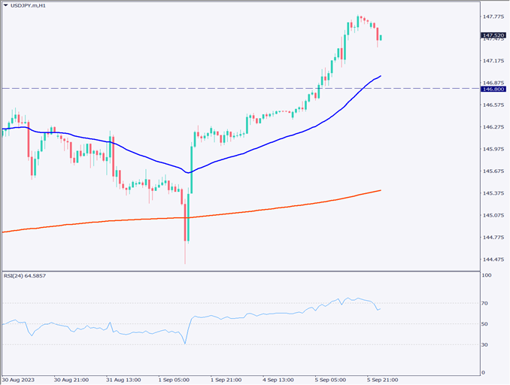
Task: Select the RSI 0 level label
Action: click(483, 373)
